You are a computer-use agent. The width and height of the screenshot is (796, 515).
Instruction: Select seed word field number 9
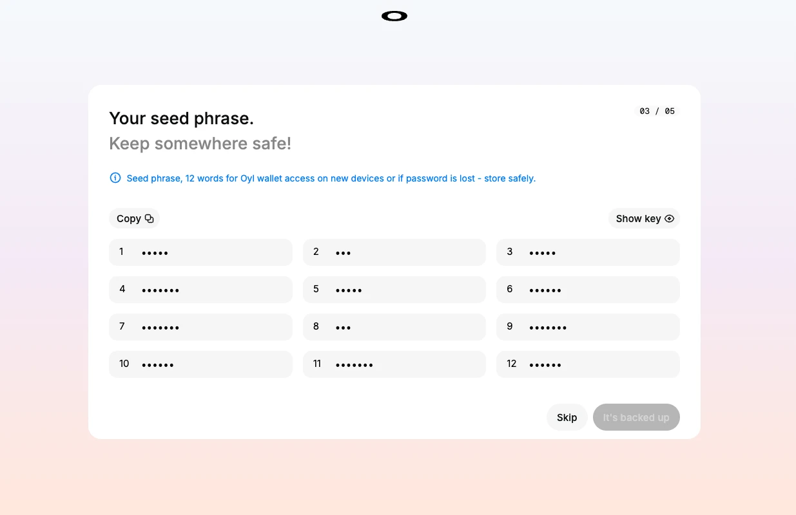(588, 327)
